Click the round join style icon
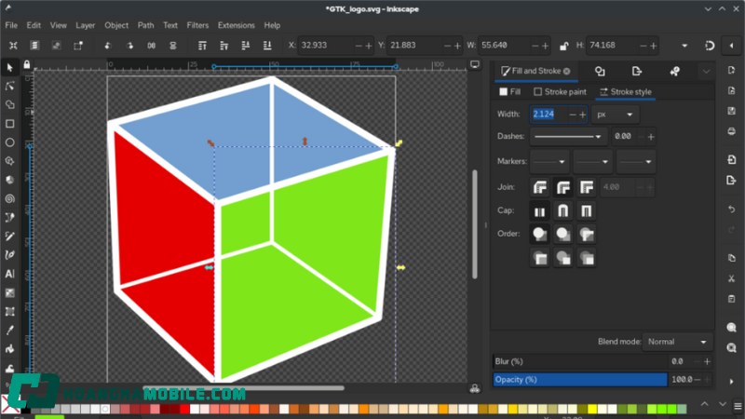745x419 pixels. [x=563, y=187]
